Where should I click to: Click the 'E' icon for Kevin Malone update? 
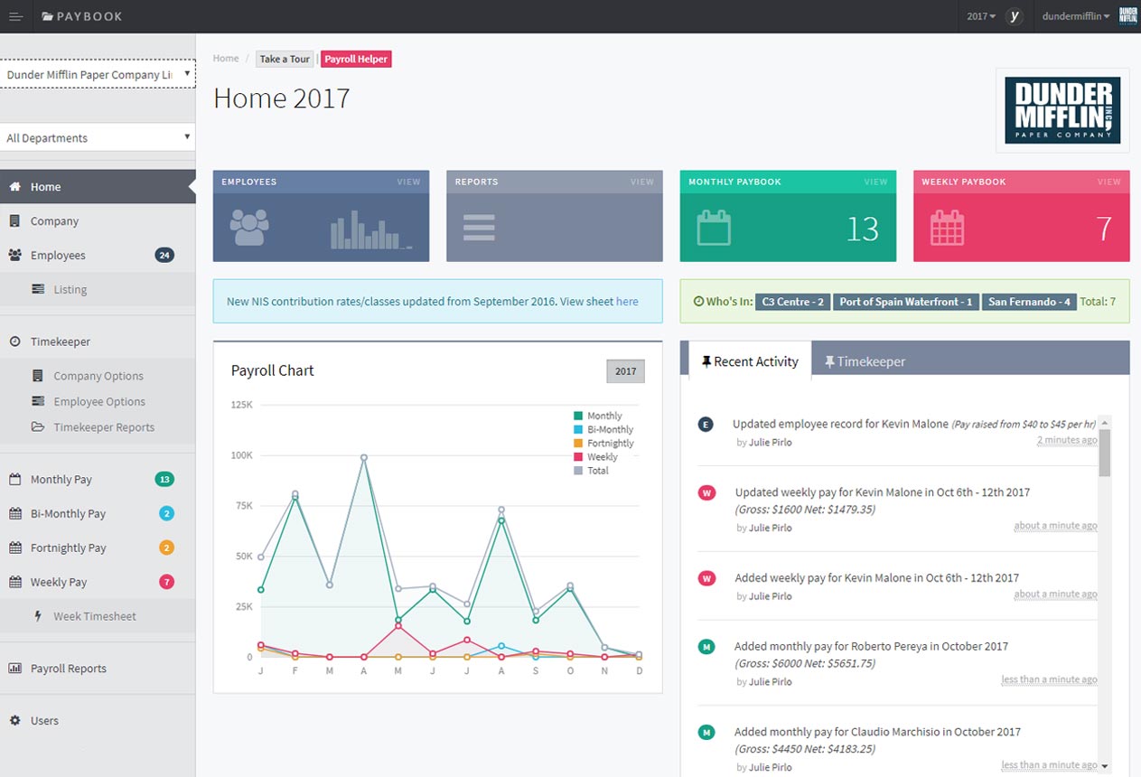point(706,425)
